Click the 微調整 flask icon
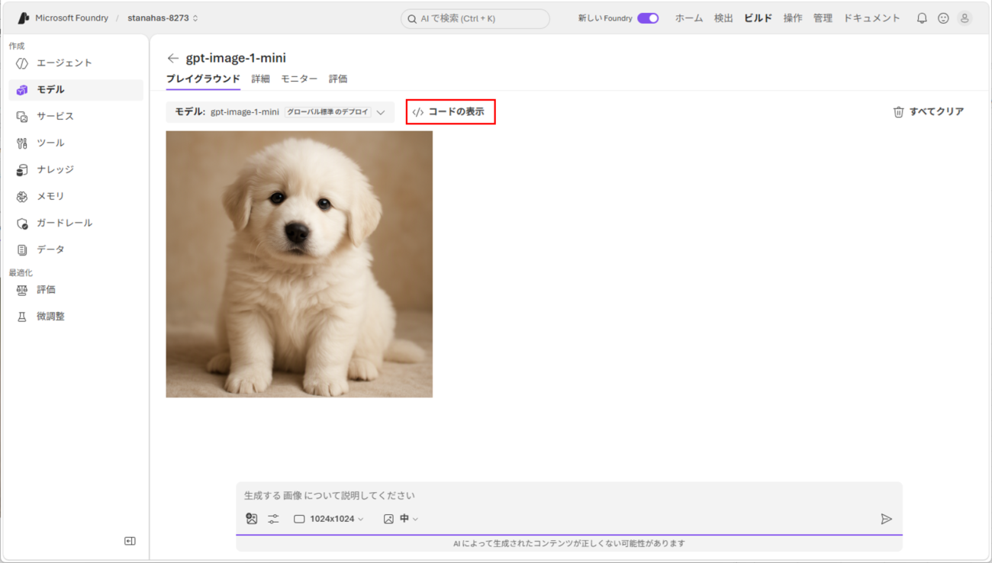Image resolution: width=992 pixels, height=563 pixels. pos(22,317)
